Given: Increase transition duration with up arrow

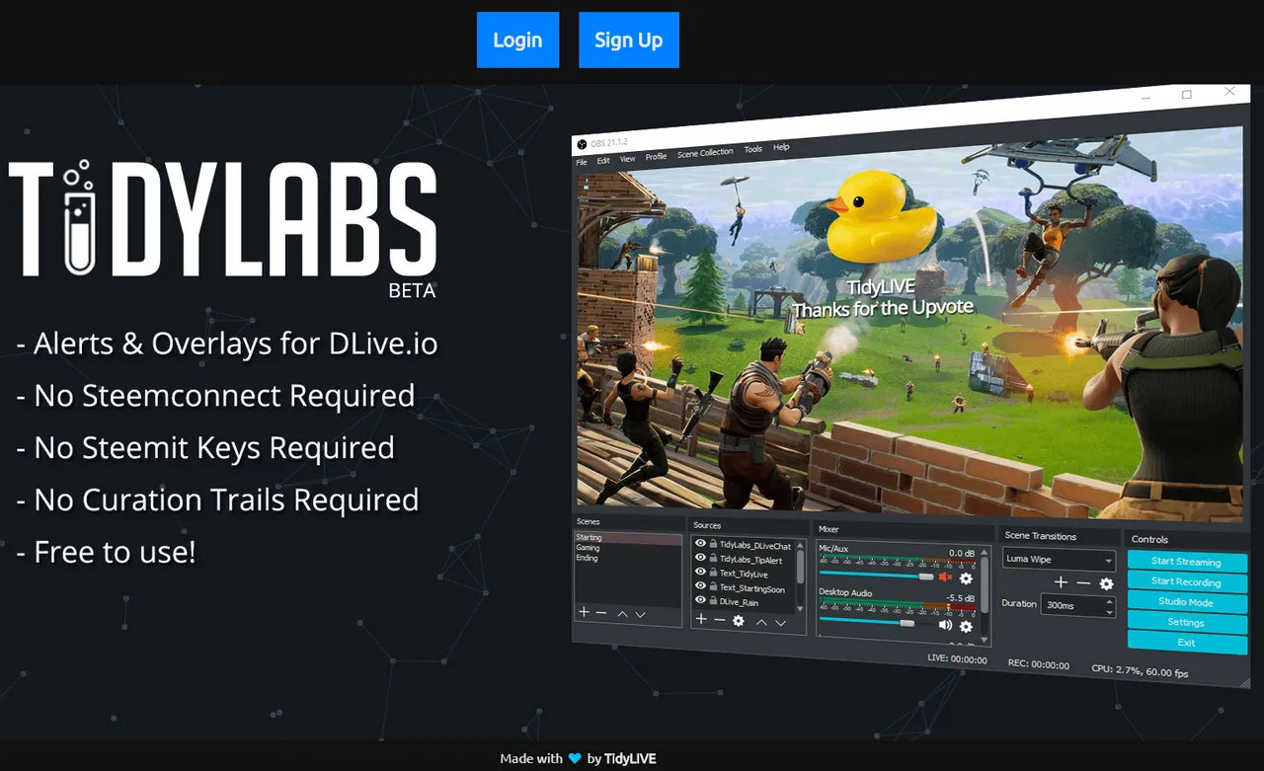Looking at the screenshot, I should [x=1110, y=600].
